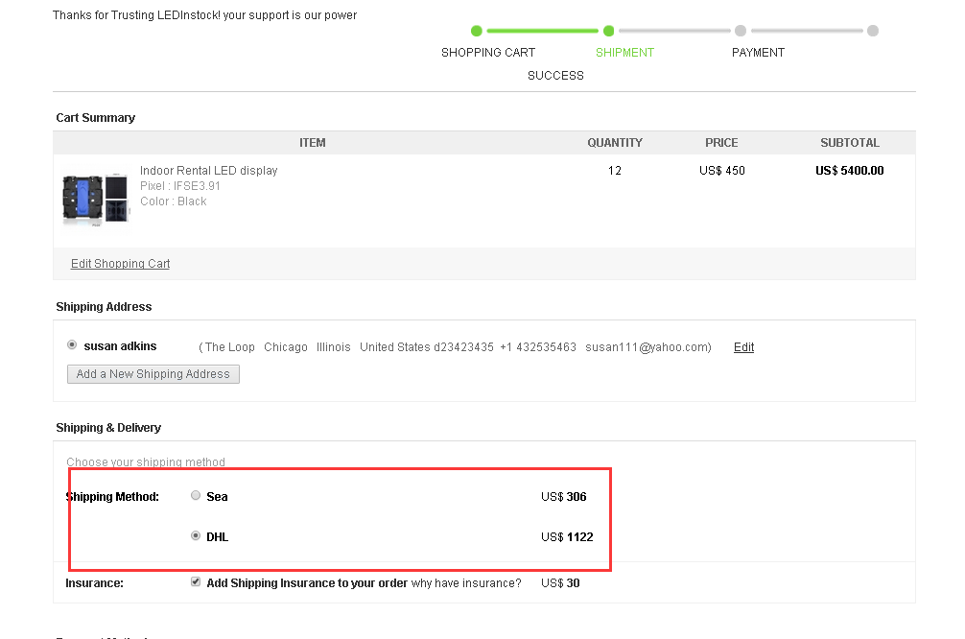Jump to the PAYMENT step label
Screen dimensions: 965x639
click(758, 53)
